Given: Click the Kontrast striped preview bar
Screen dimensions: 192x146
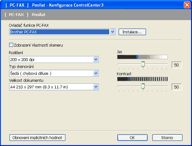Looking at the screenshot, I should (x=142, y=79).
